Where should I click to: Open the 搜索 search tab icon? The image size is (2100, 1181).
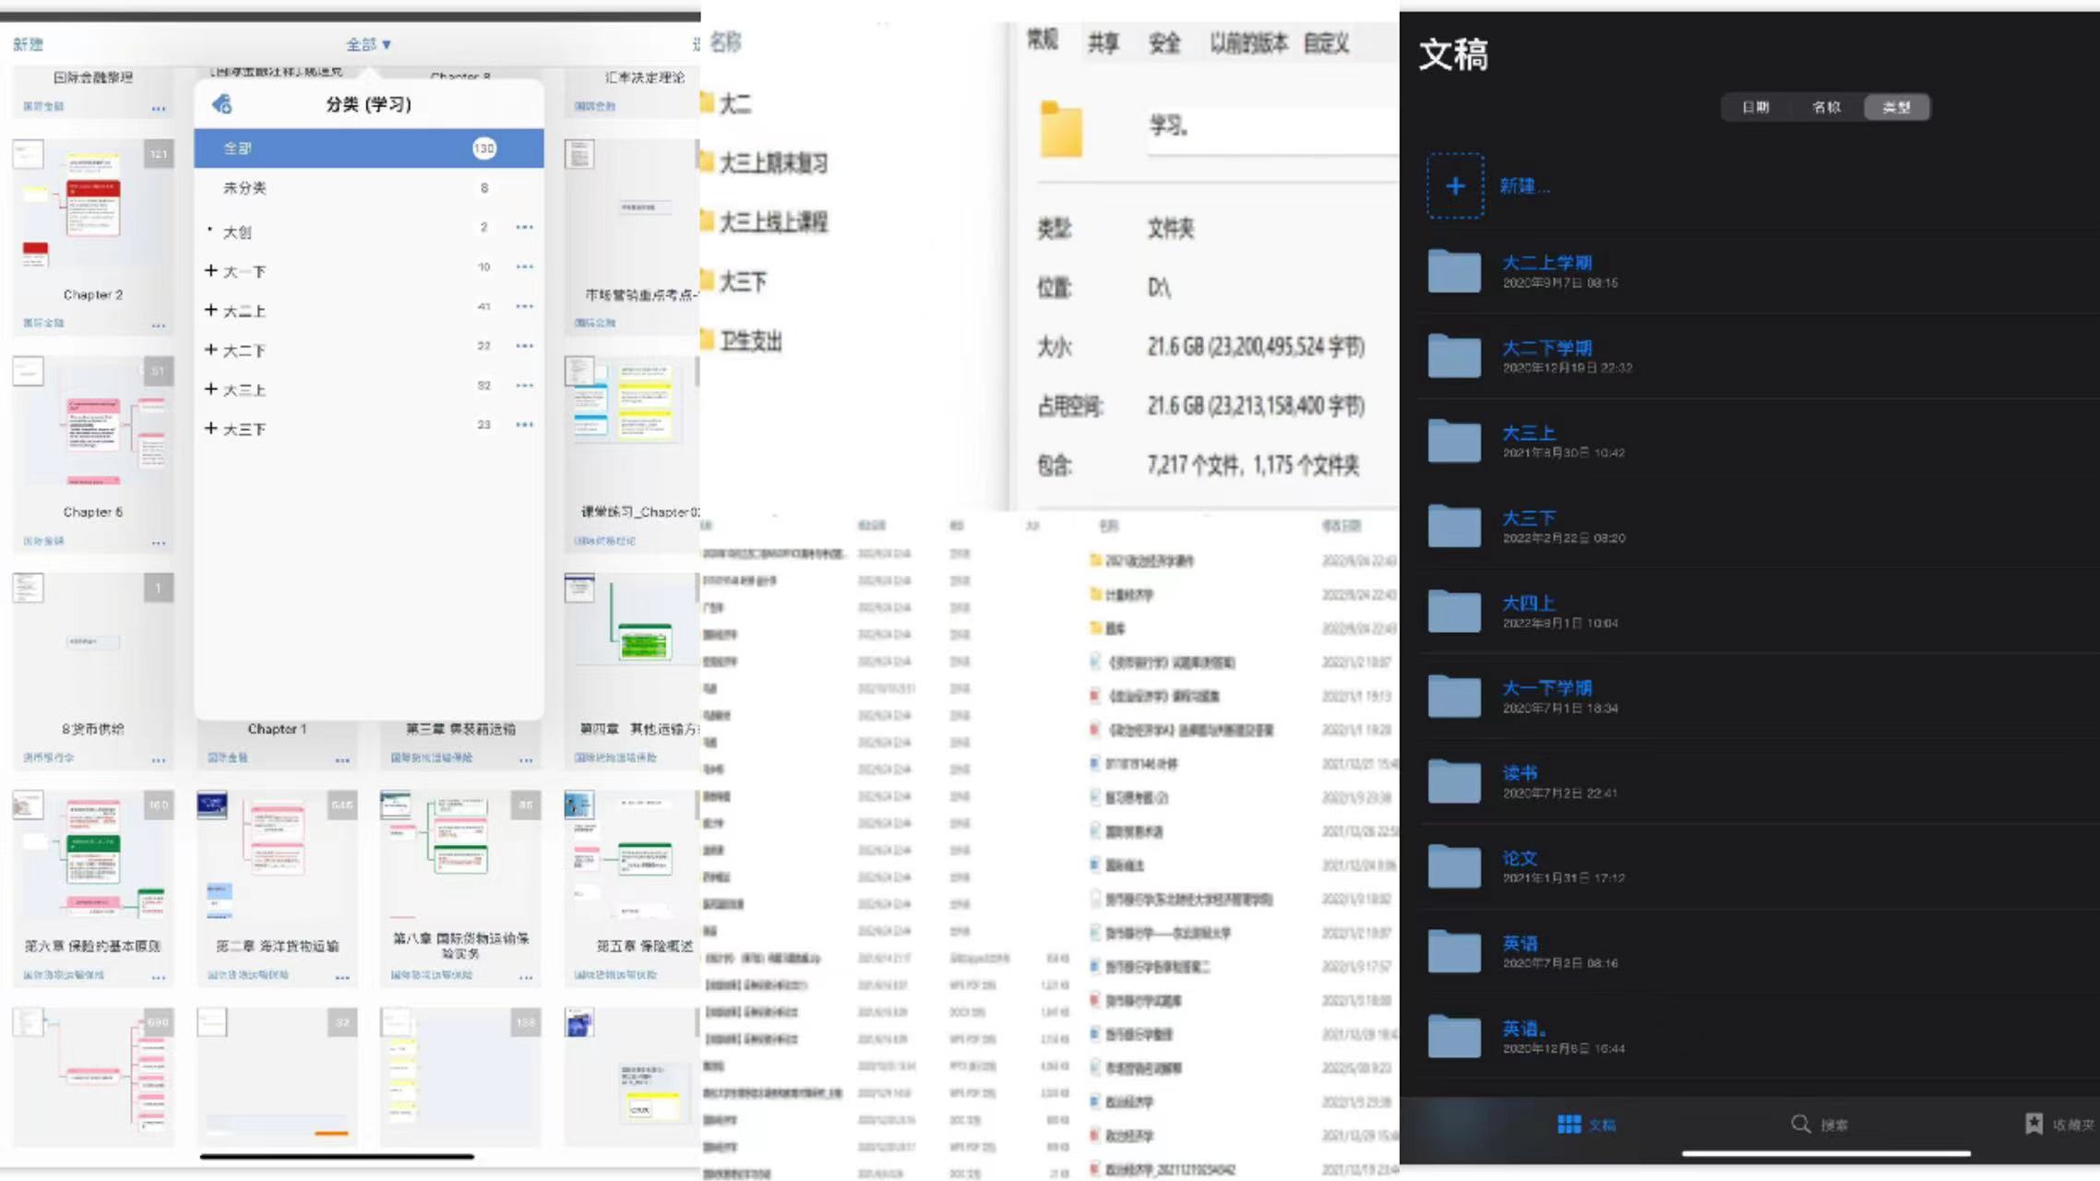[1800, 1124]
